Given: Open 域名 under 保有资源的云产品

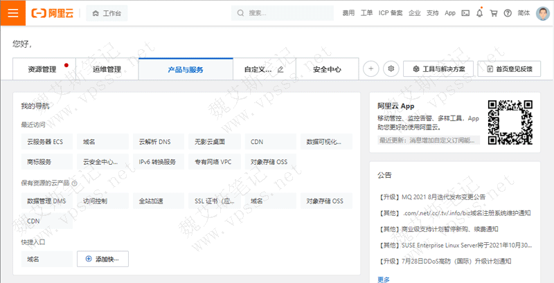Looking at the screenshot, I should 271,201.
